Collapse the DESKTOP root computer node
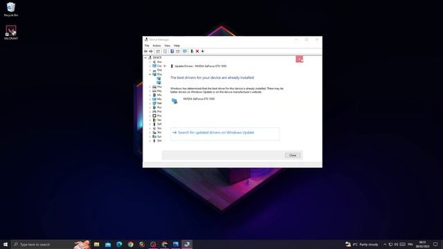443x249 pixels. 146,57
